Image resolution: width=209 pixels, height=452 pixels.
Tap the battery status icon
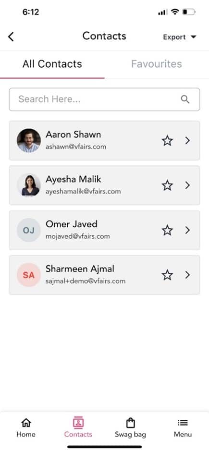tap(189, 12)
